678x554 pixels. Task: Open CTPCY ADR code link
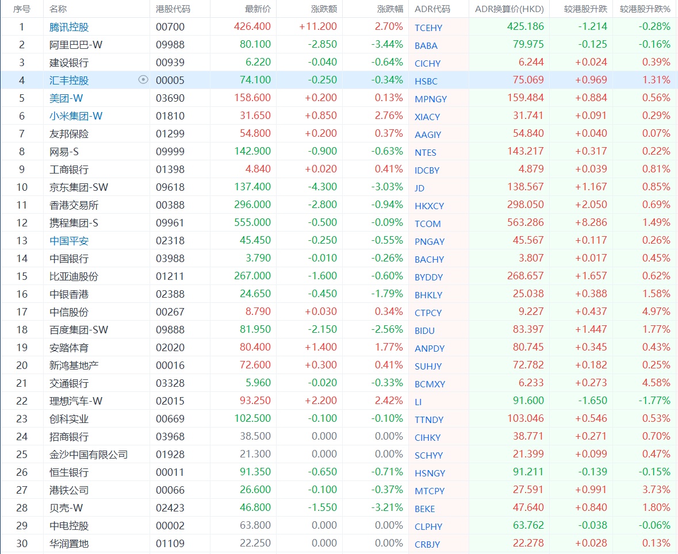[428, 313]
